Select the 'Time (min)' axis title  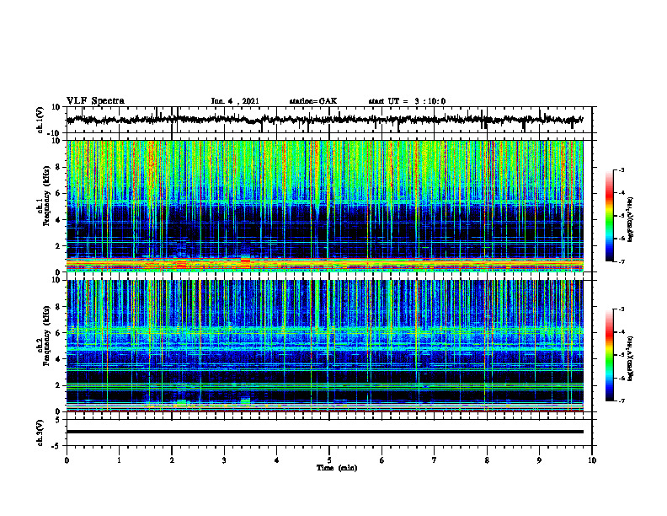click(337, 468)
